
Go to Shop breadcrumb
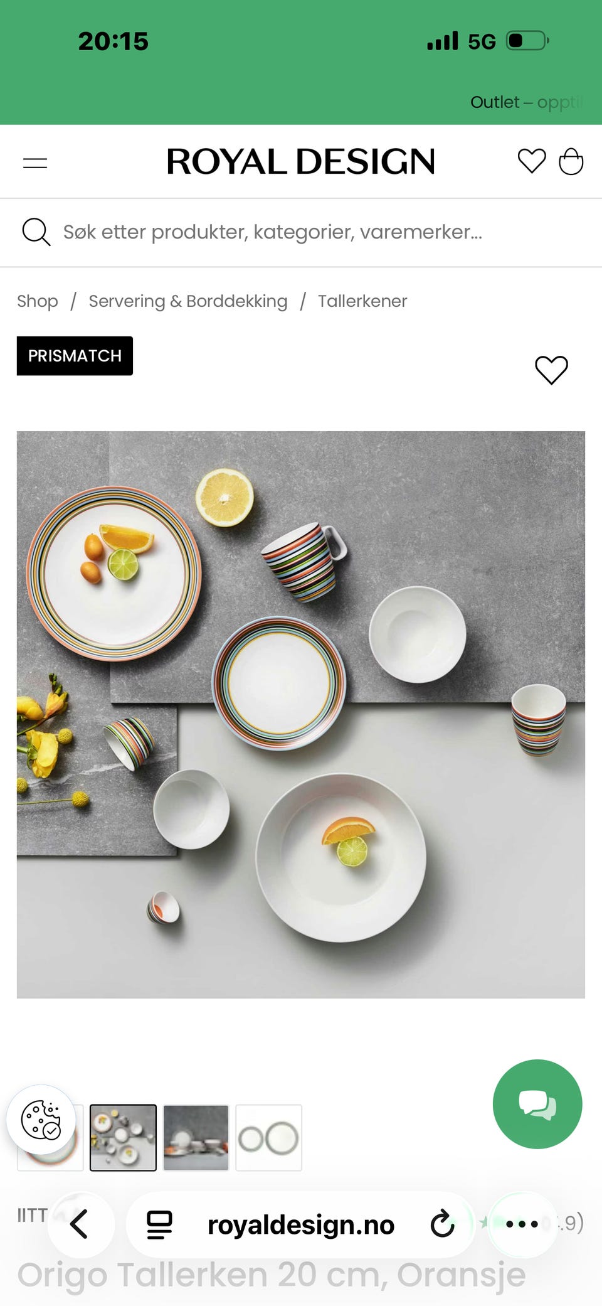coord(38,301)
